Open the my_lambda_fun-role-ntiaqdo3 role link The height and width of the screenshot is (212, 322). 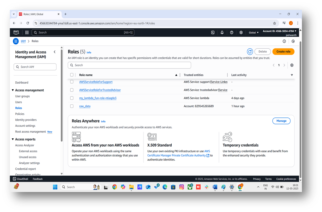click(x=98, y=98)
